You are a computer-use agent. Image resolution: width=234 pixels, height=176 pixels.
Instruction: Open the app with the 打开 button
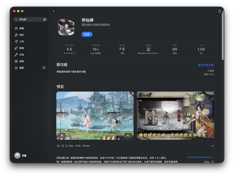pyautogui.click(x=87, y=34)
